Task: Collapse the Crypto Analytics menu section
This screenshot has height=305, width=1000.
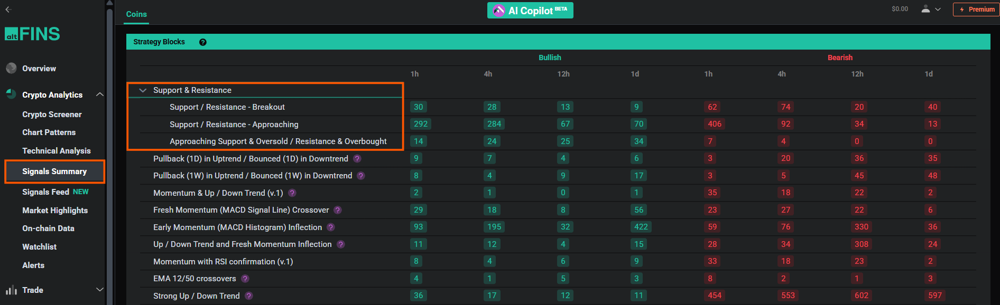Action: click(99, 94)
